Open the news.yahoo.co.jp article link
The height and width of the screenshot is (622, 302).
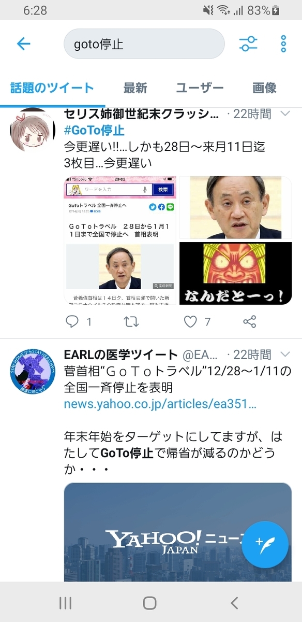click(160, 404)
